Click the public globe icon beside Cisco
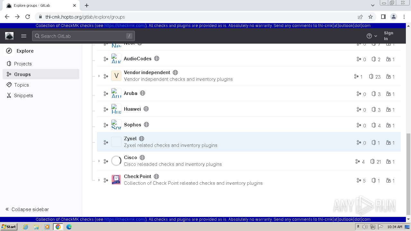 142,158
